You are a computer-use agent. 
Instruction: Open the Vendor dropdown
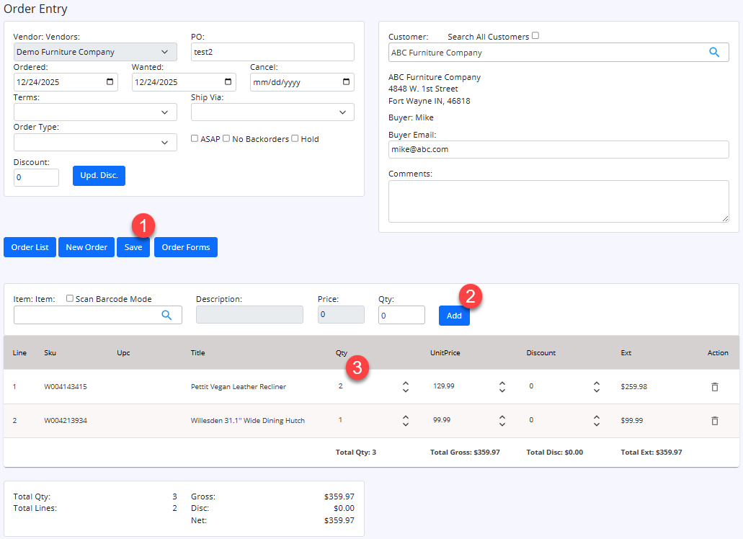(x=95, y=53)
